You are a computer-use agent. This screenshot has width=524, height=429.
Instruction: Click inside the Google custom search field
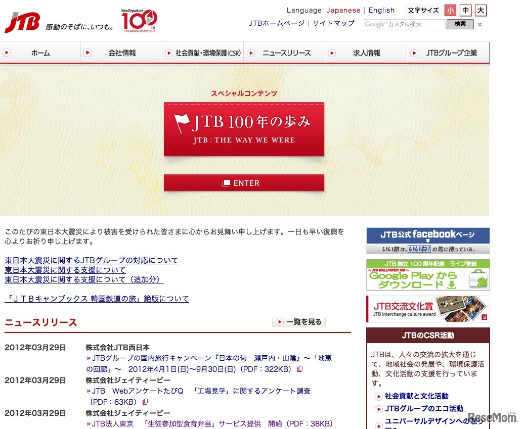[x=404, y=23]
